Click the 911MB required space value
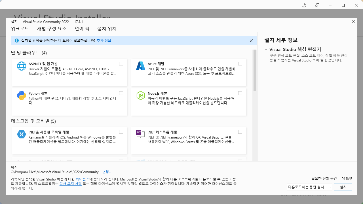 pyautogui.click(x=347, y=179)
